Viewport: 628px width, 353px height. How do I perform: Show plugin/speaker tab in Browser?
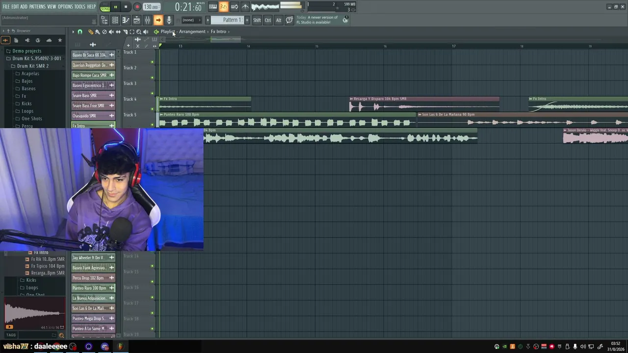coord(27,40)
